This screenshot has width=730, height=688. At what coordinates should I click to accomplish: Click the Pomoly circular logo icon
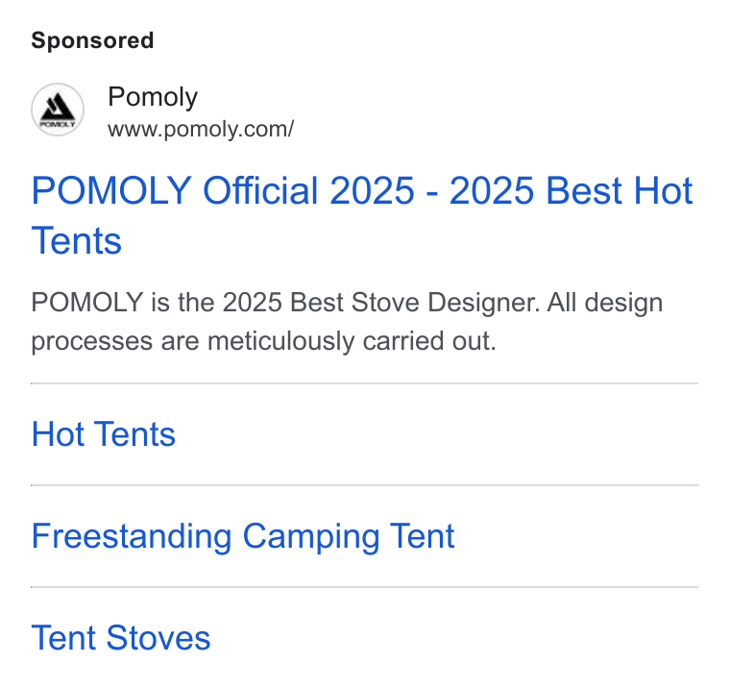(x=58, y=110)
